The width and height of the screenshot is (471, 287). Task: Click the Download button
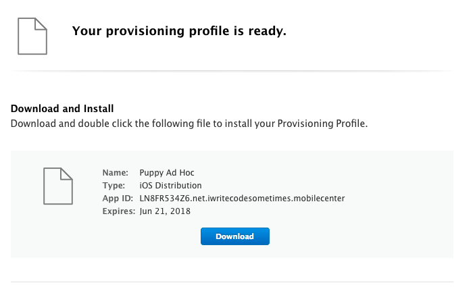234,236
